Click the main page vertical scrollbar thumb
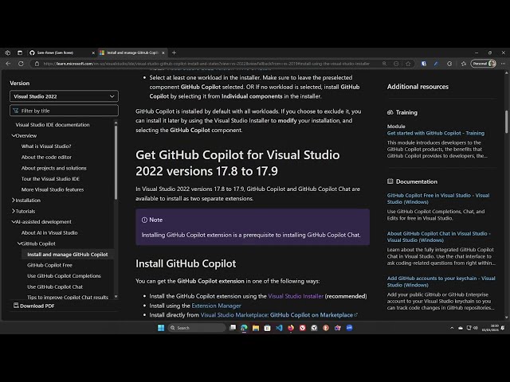This screenshot has width=510, height=382. [x=506, y=122]
